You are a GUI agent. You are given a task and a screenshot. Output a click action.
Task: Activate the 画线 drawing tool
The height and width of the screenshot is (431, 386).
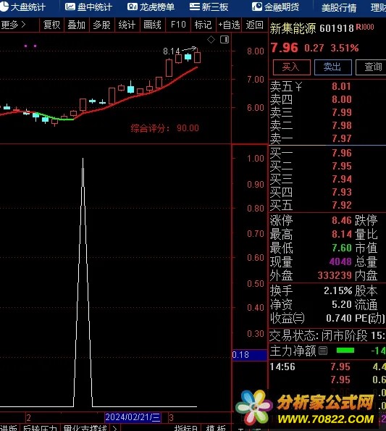152,25
